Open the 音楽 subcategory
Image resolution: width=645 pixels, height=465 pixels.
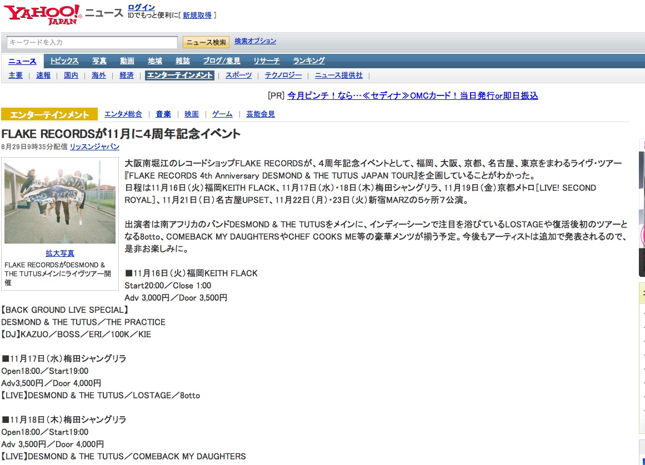[x=163, y=114]
